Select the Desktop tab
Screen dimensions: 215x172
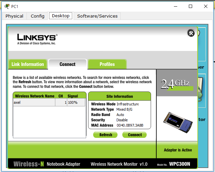tap(61, 16)
